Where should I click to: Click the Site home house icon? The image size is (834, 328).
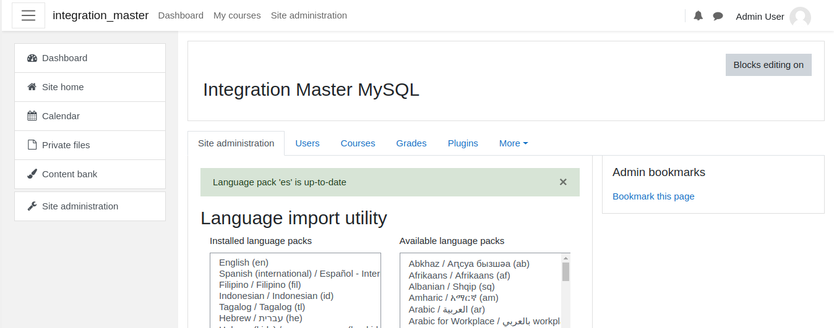point(32,87)
